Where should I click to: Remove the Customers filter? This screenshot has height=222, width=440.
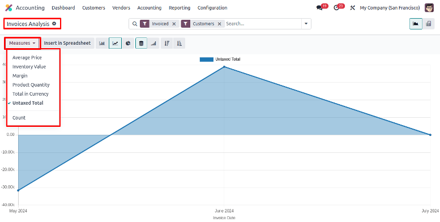(220, 24)
